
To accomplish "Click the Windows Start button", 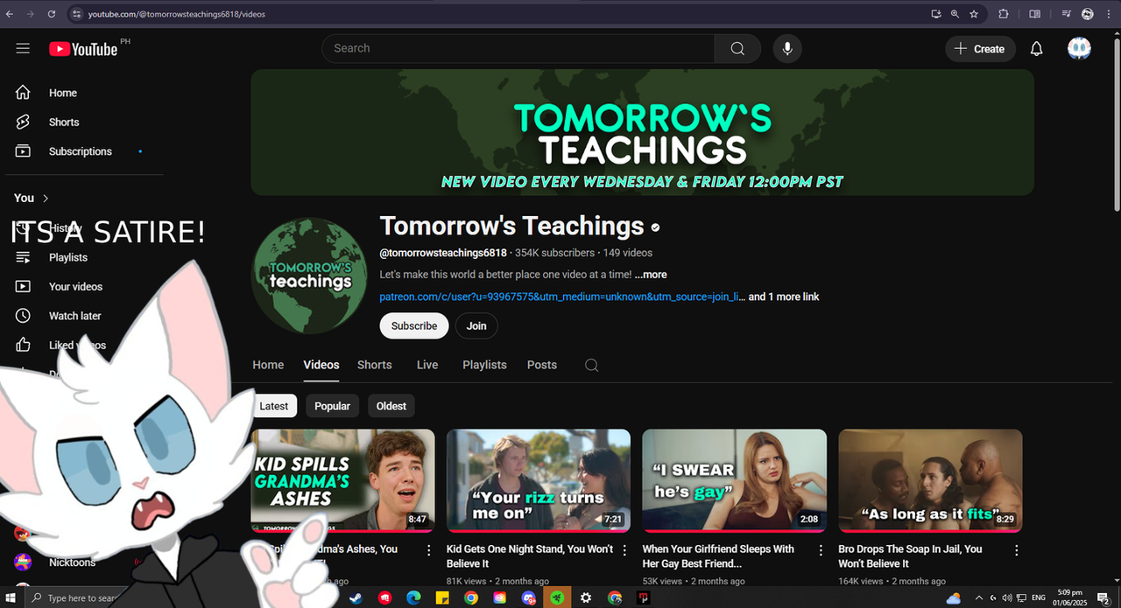I will click(x=12, y=598).
